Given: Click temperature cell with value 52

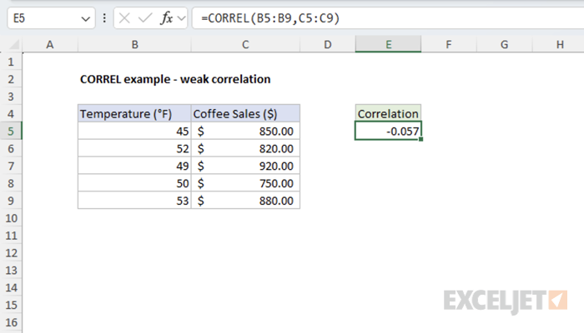Looking at the screenshot, I should (134, 149).
